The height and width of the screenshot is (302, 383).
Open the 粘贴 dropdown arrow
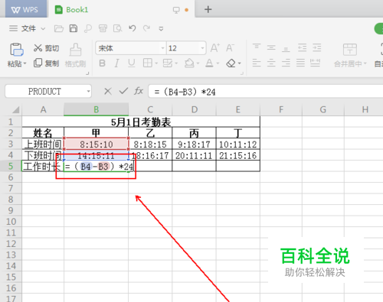click(25, 63)
